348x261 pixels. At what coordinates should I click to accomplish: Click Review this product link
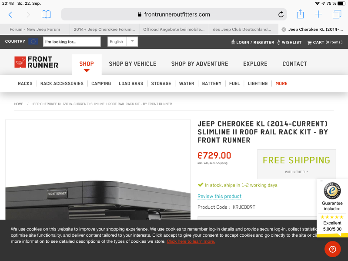219,197
